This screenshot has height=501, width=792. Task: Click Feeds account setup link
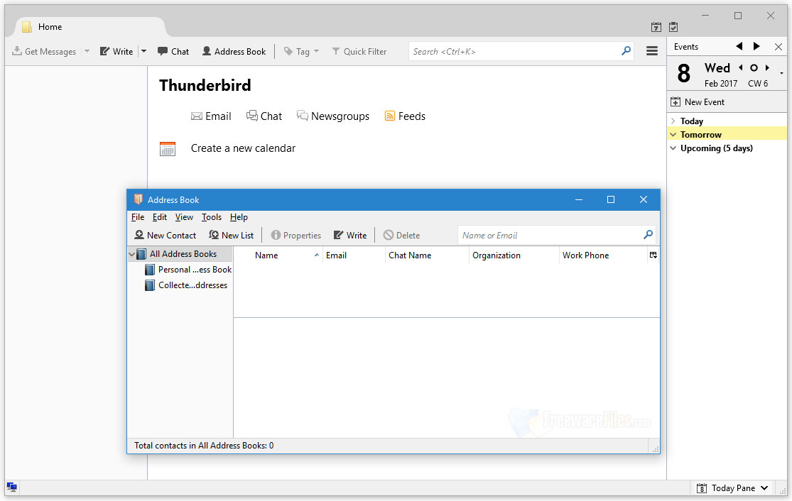pyautogui.click(x=405, y=116)
